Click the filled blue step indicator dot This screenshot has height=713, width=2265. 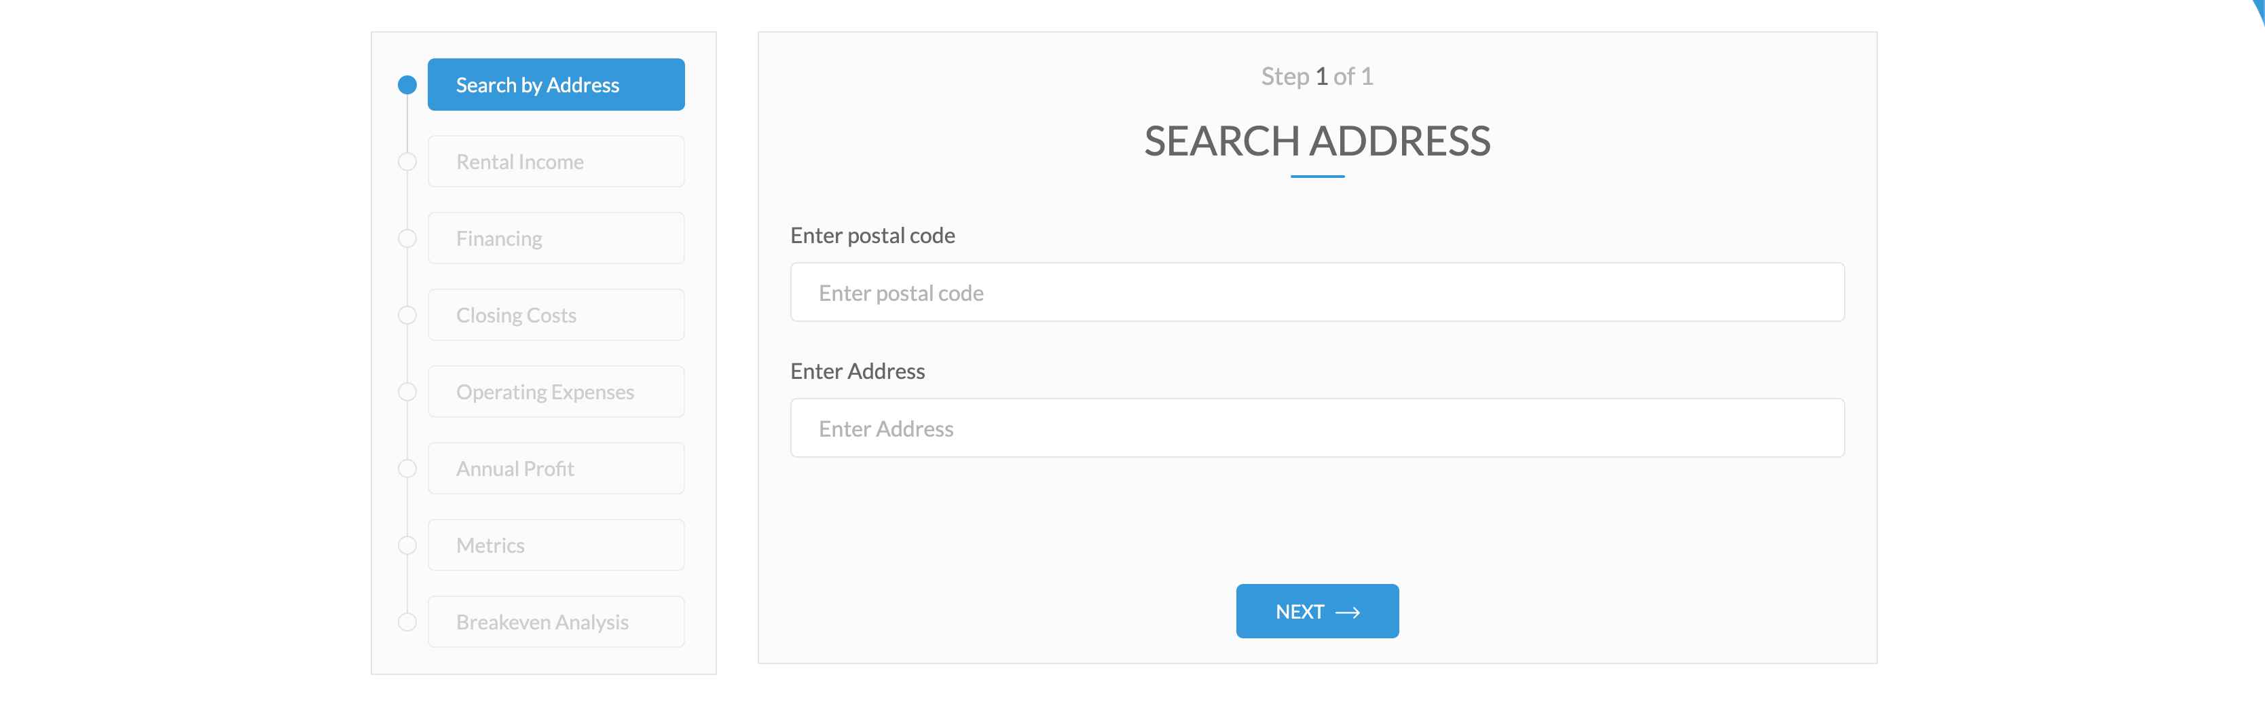pos(407,86)
